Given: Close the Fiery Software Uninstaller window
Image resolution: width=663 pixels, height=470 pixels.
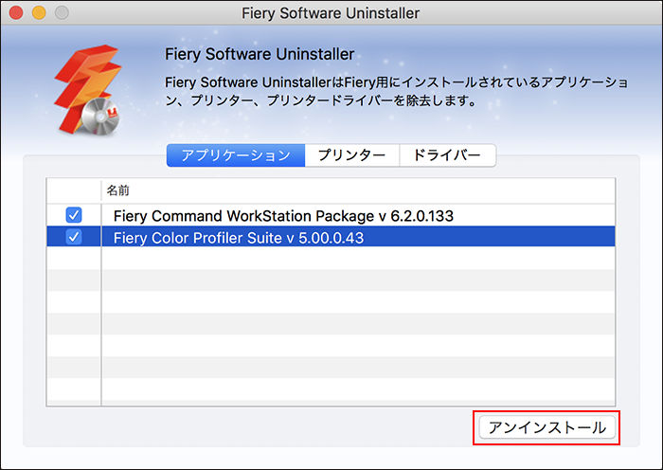Looking at the screenshot, I should pos(16,12).
